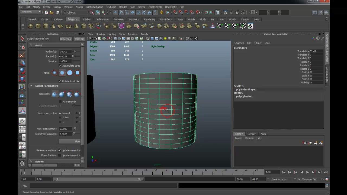Open the File menu

point(21,7)
